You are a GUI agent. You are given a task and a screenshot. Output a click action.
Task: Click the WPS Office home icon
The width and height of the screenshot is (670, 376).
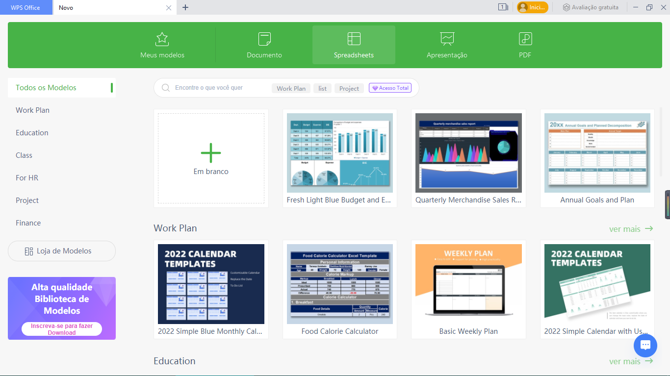[x=26, y=7]
